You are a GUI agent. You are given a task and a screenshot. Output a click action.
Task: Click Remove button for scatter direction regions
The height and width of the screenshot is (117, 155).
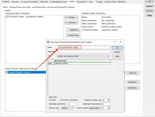point(133,73)
